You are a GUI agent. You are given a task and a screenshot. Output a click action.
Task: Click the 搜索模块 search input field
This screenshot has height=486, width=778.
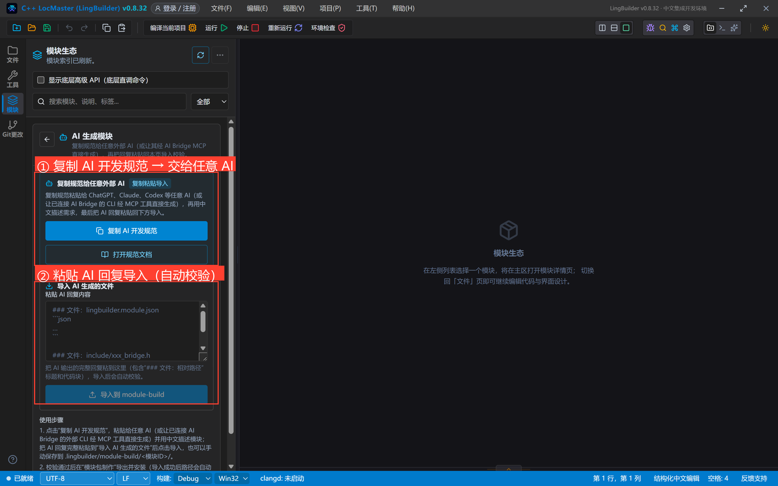tap(109, 102)
